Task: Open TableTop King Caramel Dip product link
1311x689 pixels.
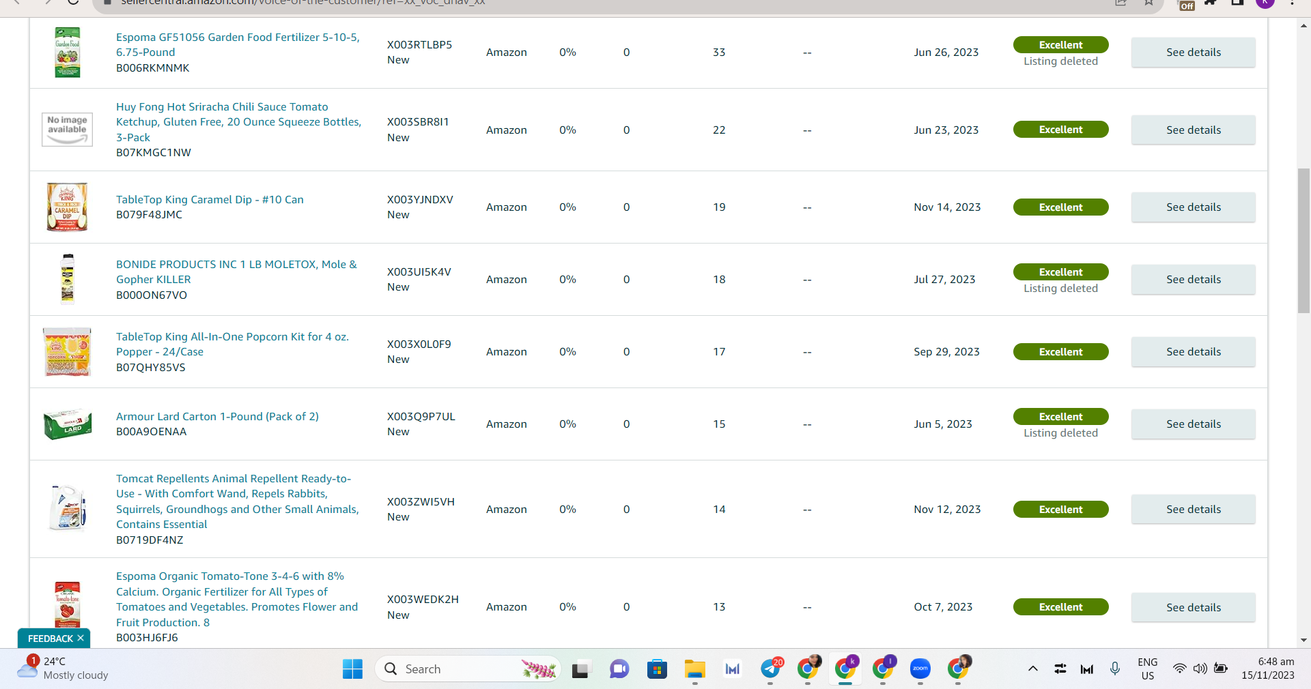Action: 210,199
